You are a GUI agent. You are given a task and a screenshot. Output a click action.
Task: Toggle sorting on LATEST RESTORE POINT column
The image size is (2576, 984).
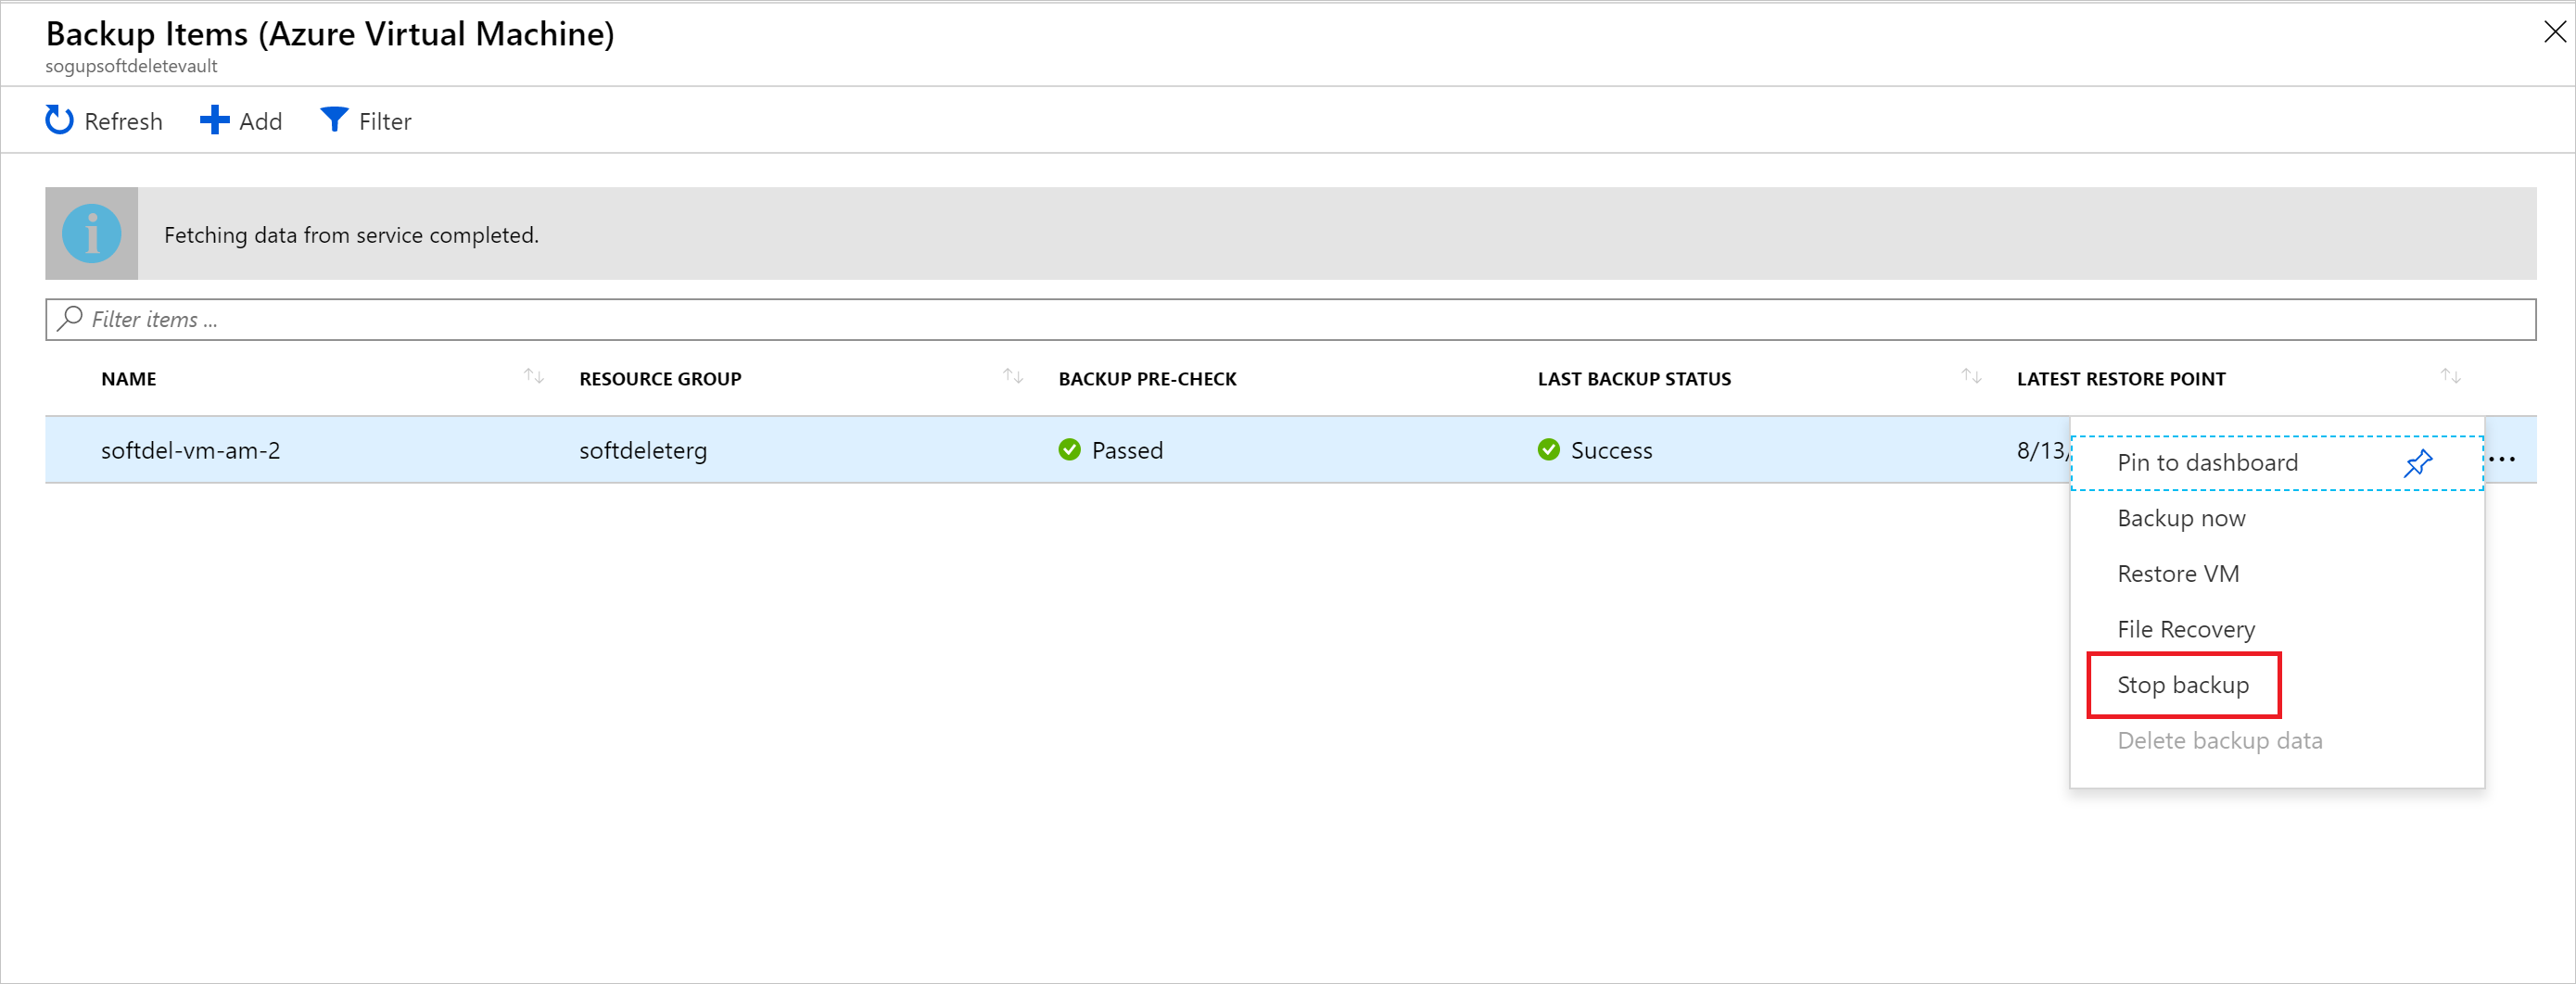[x=2450, y=377]
